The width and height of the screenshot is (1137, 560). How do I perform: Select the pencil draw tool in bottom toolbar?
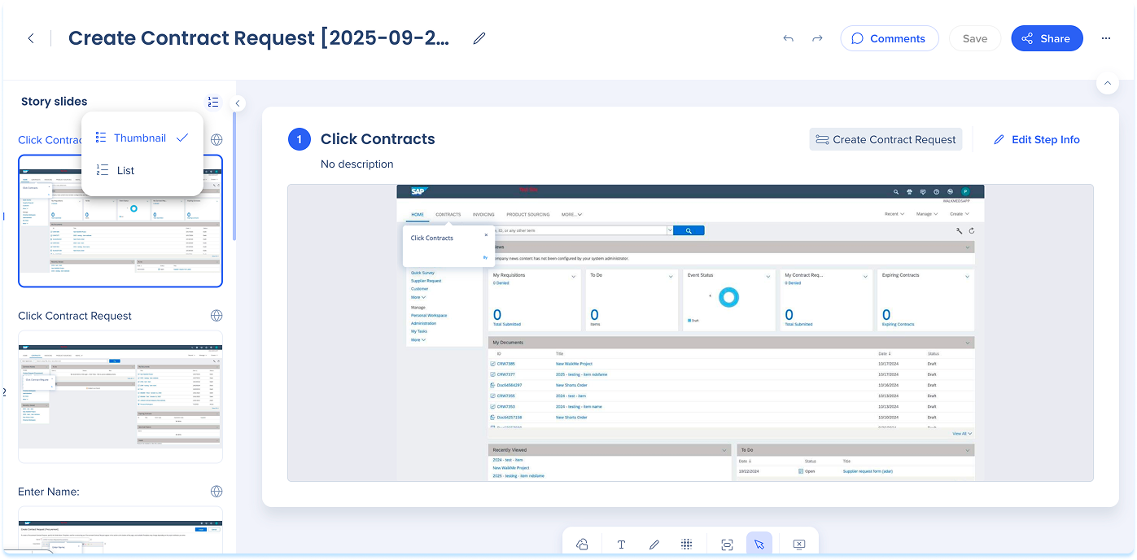click(x=654, y=545)
